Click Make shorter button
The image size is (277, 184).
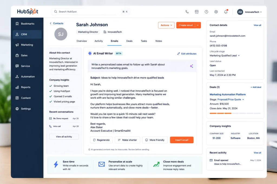click(127, 140)
